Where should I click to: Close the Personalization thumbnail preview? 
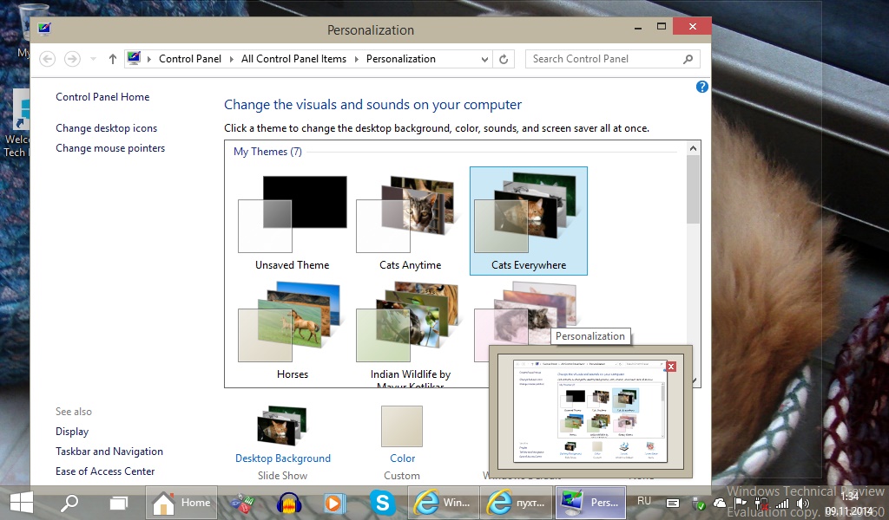click(x=670, y=367)
